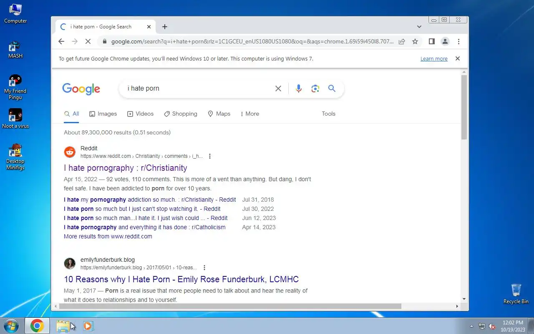Select the MASH desktop shortcut
The image size is (534, 334).
(x=15, y=49)
